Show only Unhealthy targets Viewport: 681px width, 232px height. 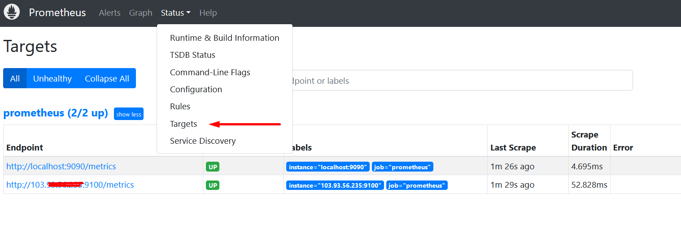(52, 78)
